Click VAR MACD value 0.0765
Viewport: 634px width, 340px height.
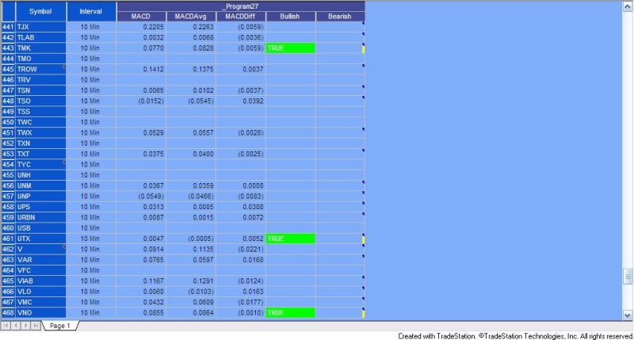(x=153, y=260)
